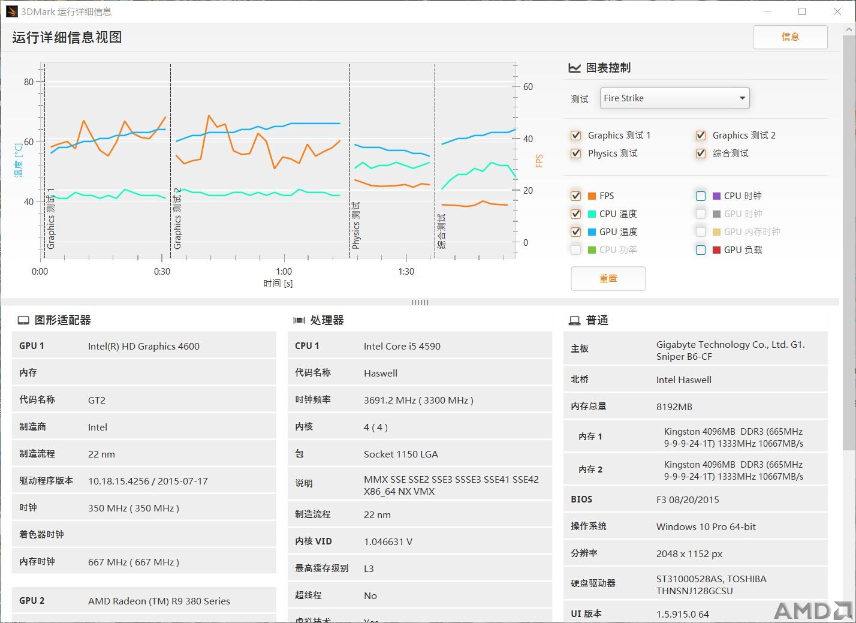Click the UI version 1.5.915.0 64 value
The image size is (856, 623).
coord(683,615)
